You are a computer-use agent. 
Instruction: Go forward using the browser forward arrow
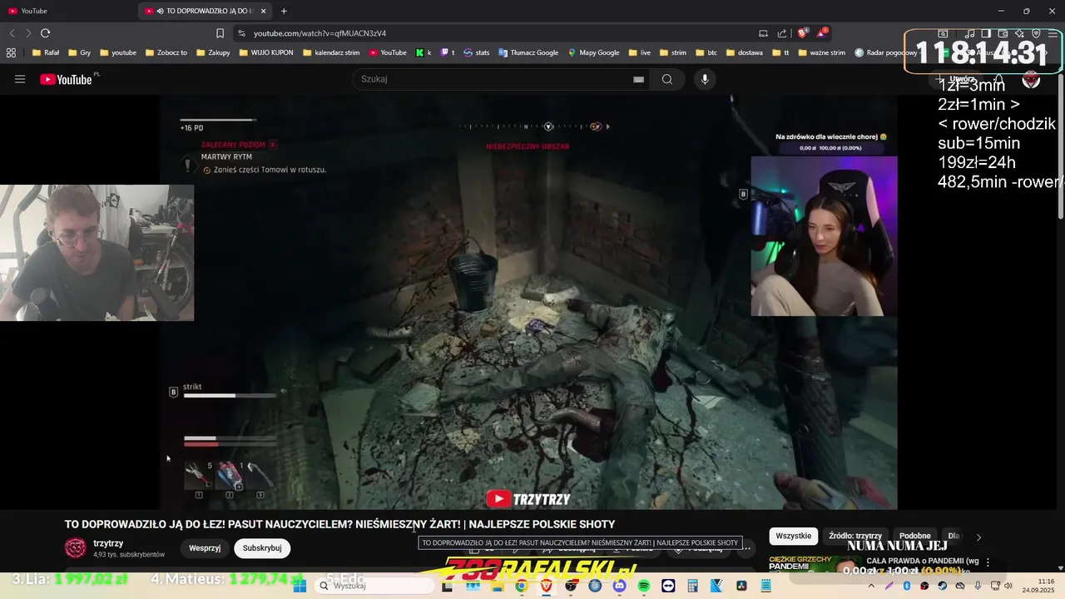coord(28,33)
